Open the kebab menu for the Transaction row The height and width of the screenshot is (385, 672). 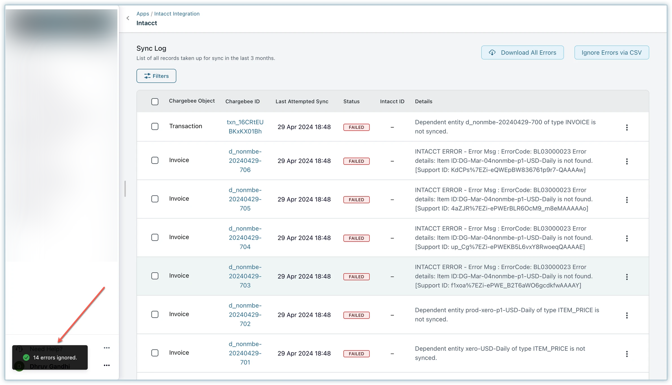(627, 127)
